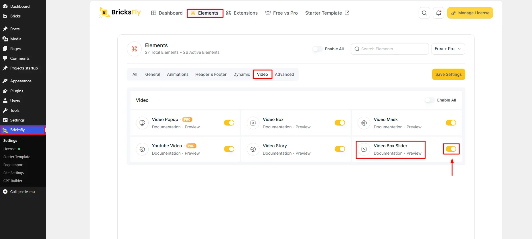
Task: Click the Collapse Menu arrow icon
Action: pyautogui.click(x=5, y=192)
